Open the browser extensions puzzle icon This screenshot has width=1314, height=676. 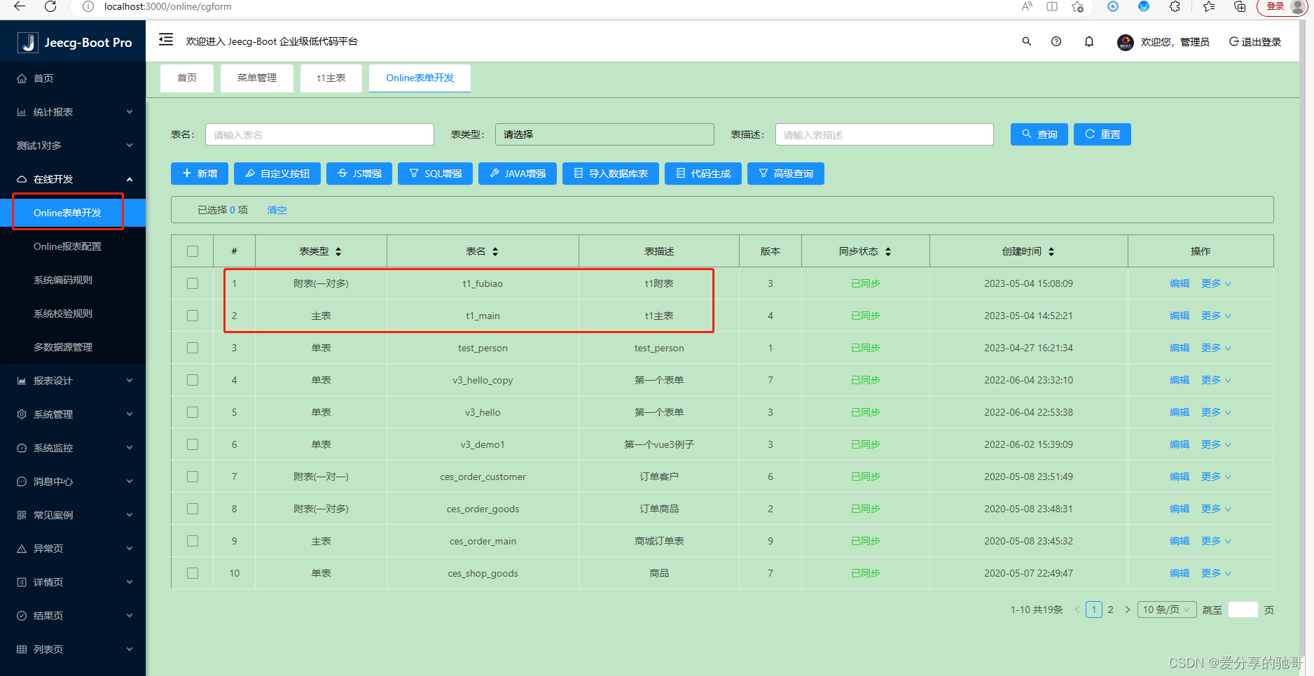(1175, 6)
